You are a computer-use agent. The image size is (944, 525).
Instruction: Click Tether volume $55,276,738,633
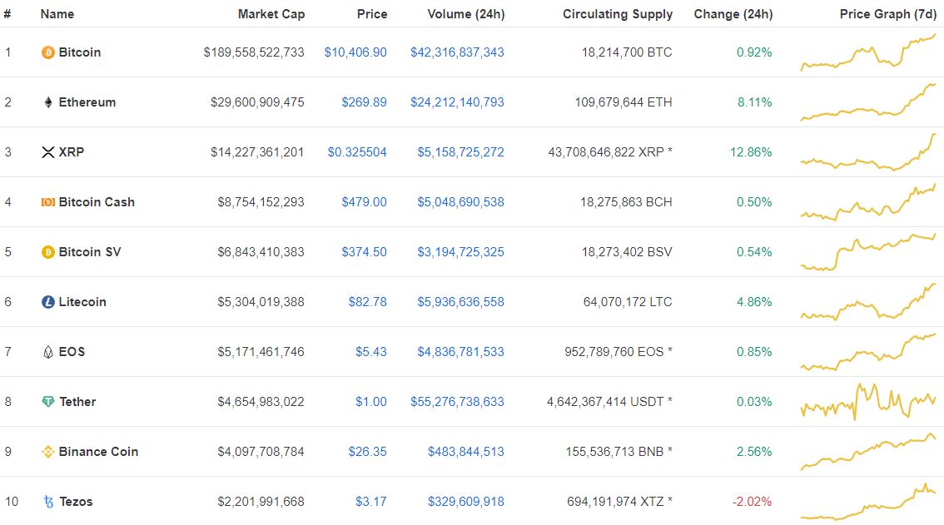(458, 402)
